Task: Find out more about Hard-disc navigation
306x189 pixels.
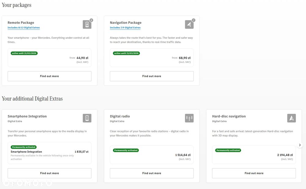Action: tap(254, 173)
